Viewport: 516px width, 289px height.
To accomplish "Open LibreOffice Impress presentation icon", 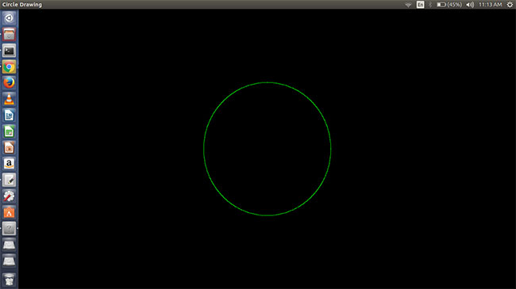I will pyautogui.click(x=9, y=148).
